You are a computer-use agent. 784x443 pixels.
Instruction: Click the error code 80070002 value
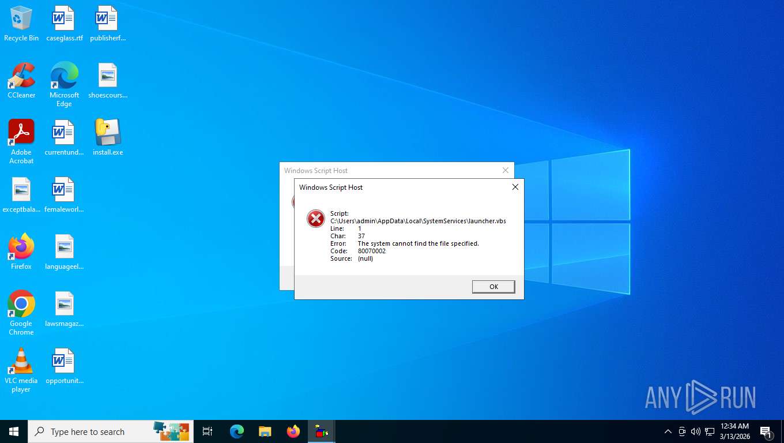(372, 251)
